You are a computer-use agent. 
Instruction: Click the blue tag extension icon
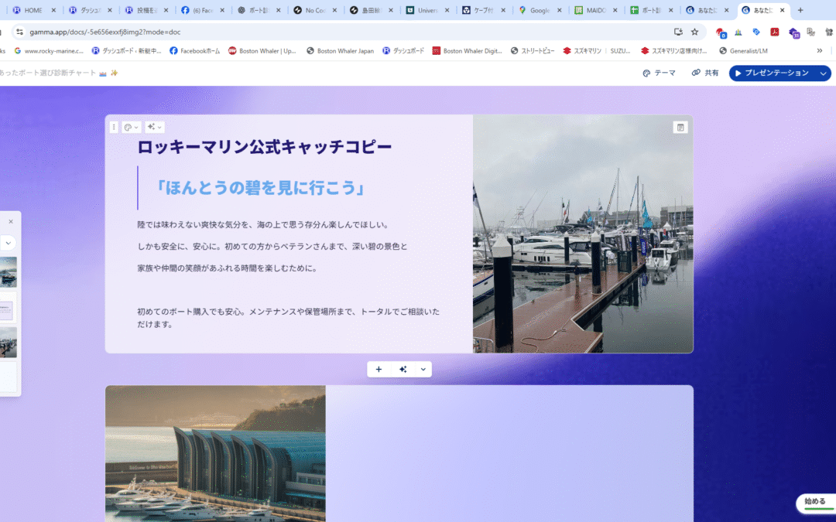coord(756,32)
